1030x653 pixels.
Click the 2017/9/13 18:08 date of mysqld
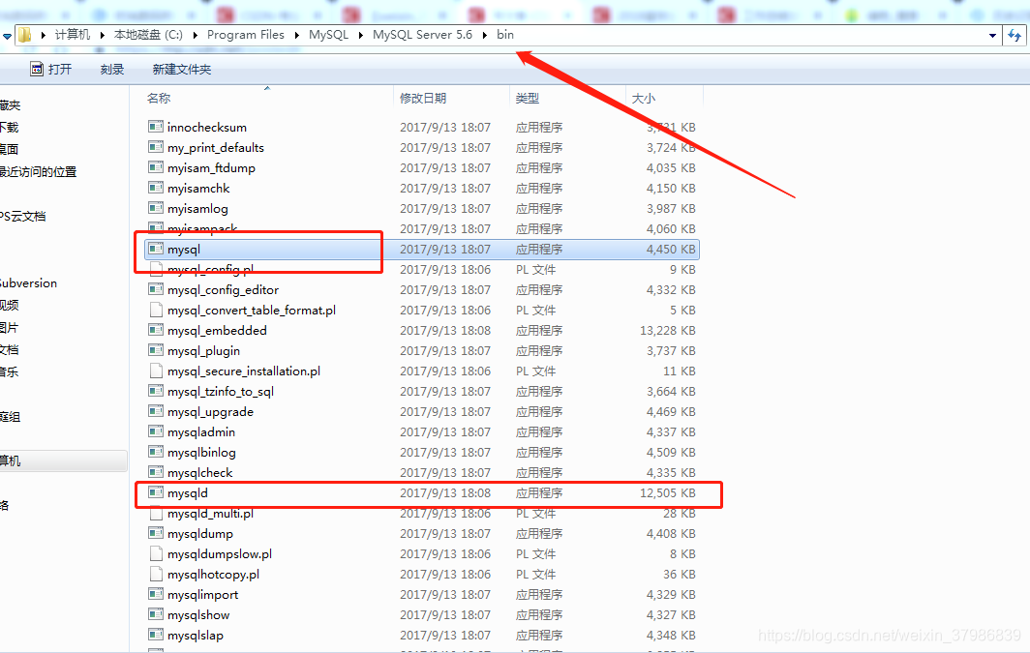click(444, 492)
